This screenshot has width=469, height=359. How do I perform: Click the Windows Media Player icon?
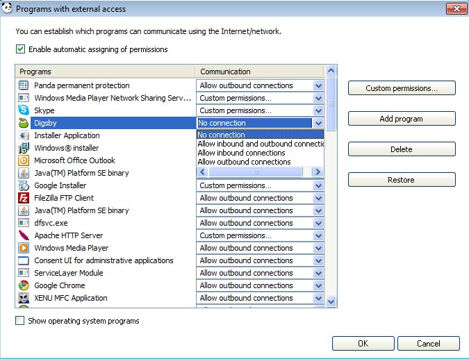click(24, 248)
